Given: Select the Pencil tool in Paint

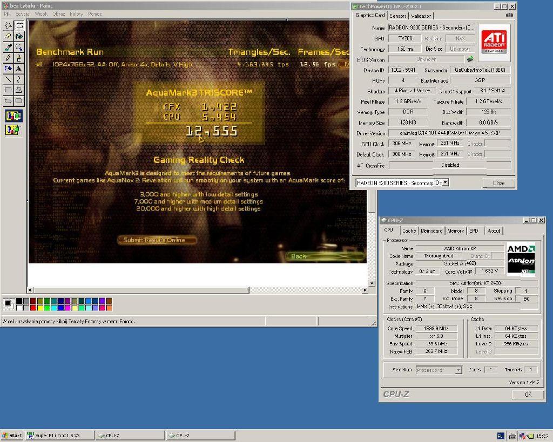Looking at the screenshot, I should pyautogui.click(x=8, y=57).
